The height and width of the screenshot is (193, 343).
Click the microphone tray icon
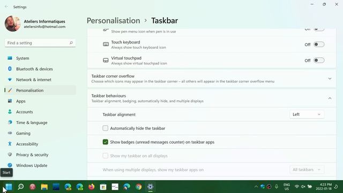click(277, 187)
